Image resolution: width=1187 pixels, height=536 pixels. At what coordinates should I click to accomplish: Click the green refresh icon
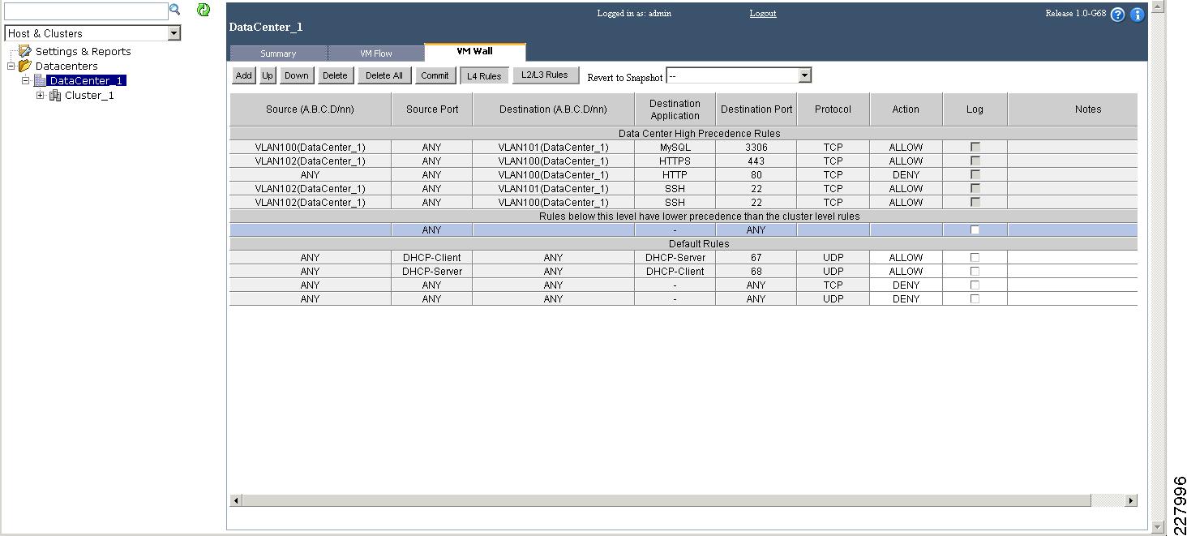(204, 10)
